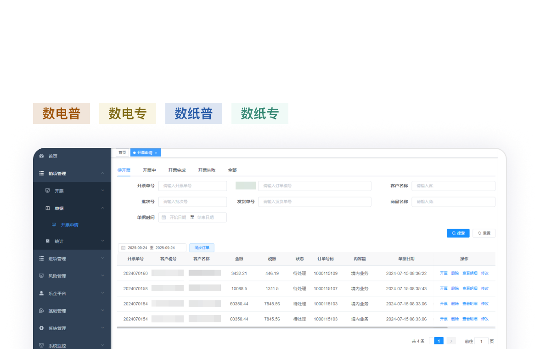
Task: Click the 风险管理 sidebar icon
Action: pyautogui.click(x=41, y=276)
